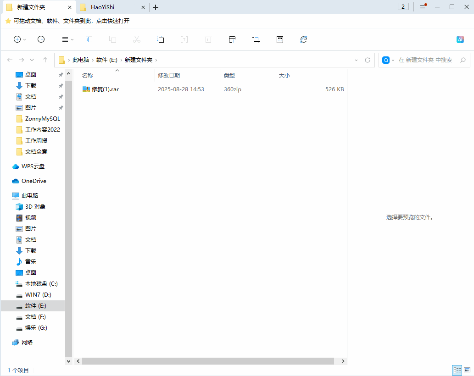Click the Select All toolbar icon

(160, 39)
